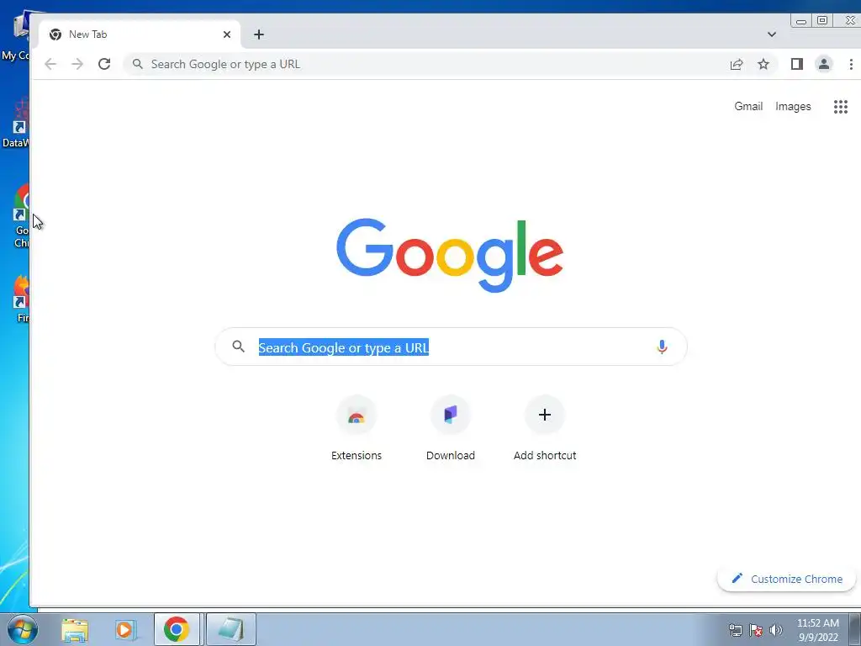Click the Google search input box
861x646 pixels.
click(x=451, y=347)
